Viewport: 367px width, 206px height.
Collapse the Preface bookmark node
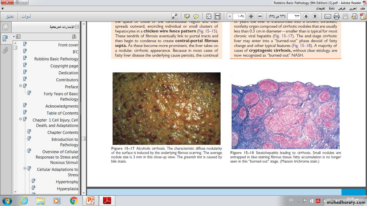pos(20,86)
